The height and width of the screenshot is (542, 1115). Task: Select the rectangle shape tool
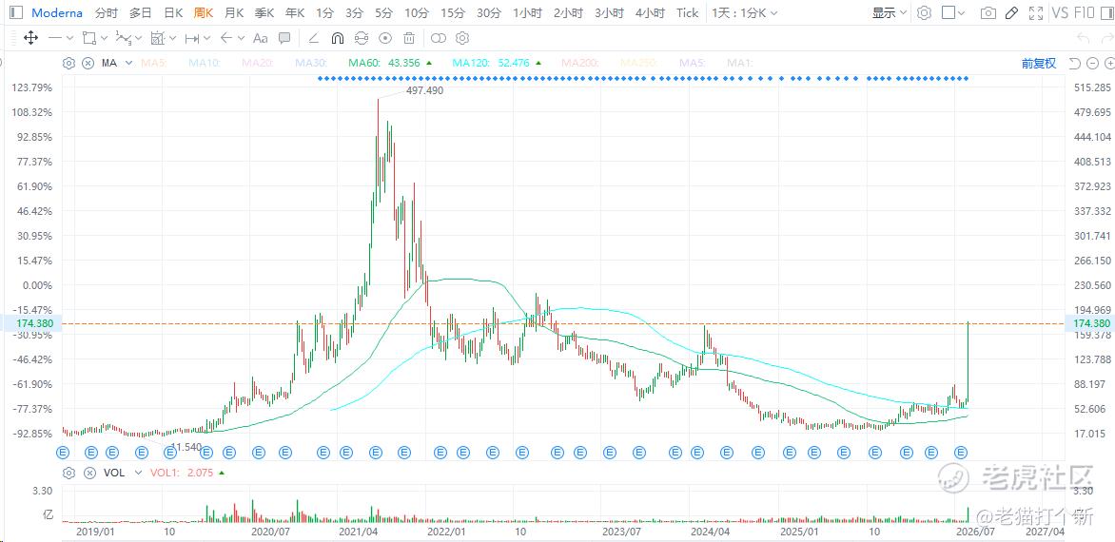point(88,38)
